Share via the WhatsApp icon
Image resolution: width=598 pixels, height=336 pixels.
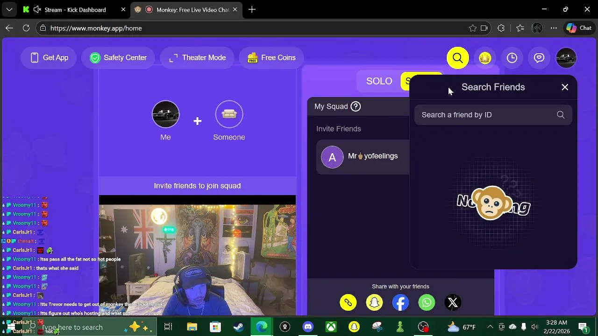point(427,303)
